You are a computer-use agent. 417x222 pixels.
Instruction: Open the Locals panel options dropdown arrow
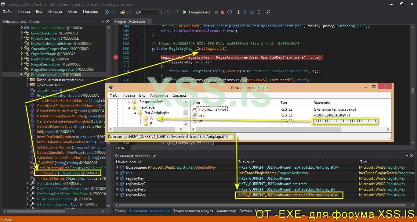tap(408, 156)
